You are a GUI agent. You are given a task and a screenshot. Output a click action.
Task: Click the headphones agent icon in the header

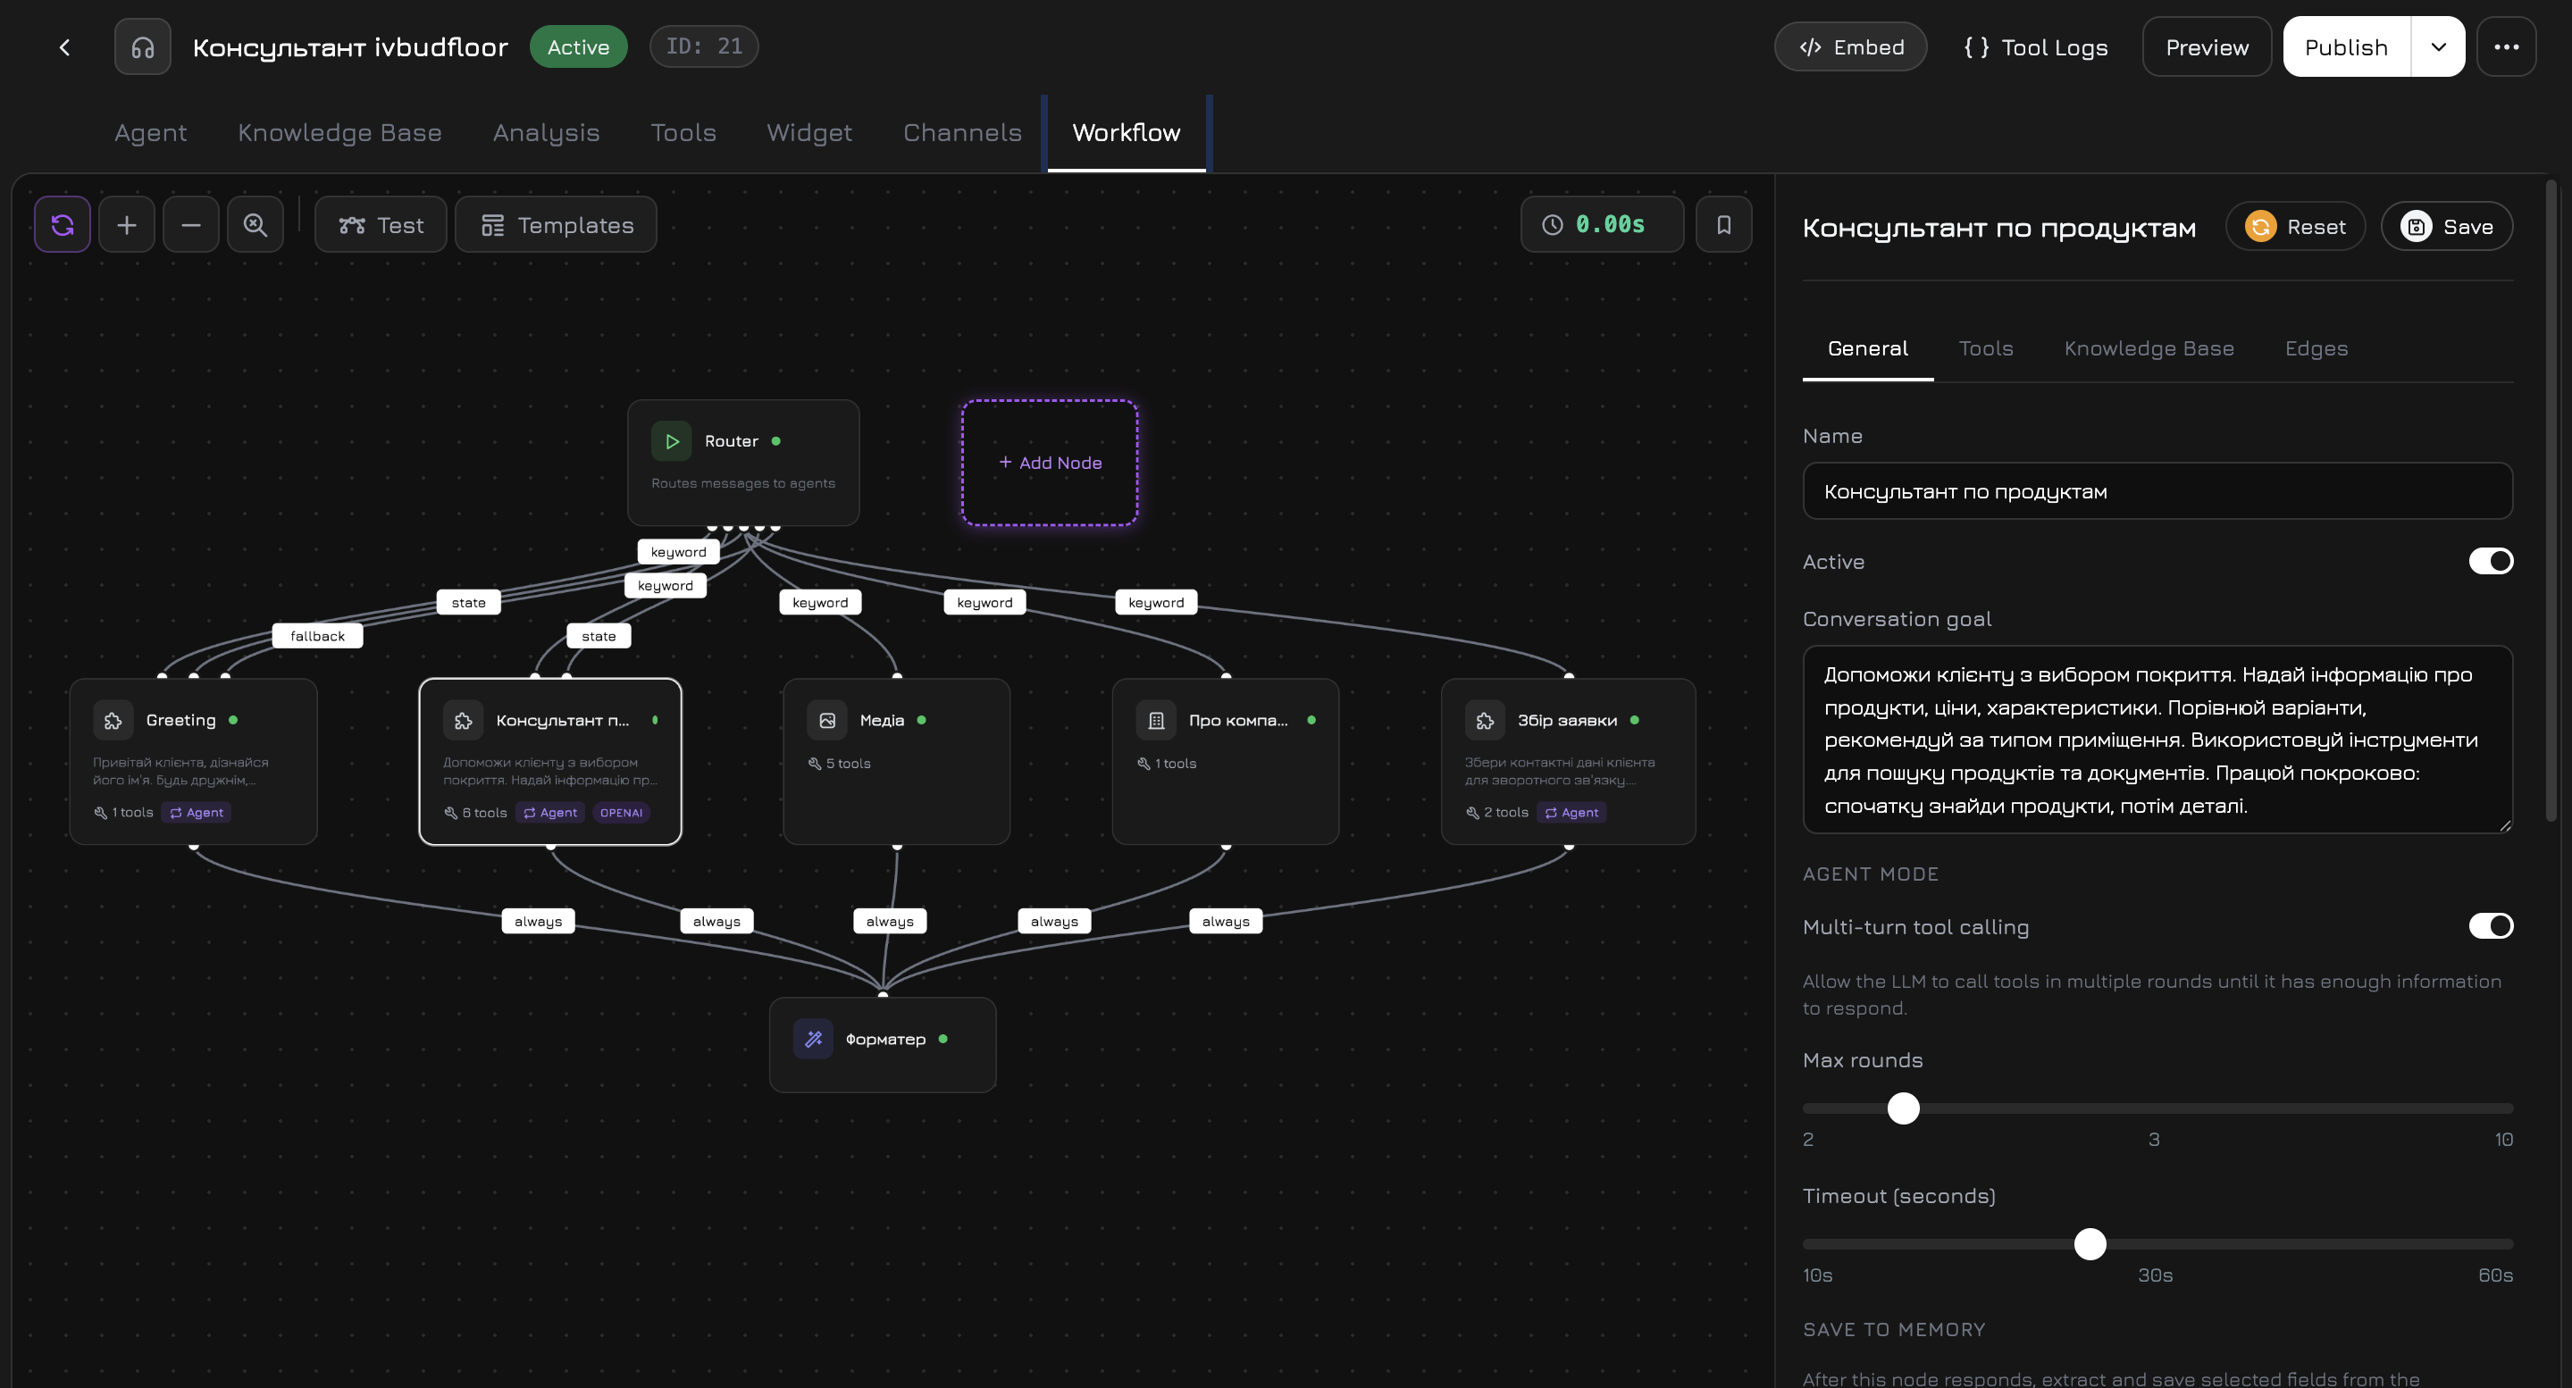click(142, 46)
